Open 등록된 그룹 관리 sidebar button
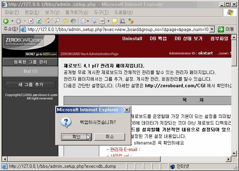 tap(30, 62)
